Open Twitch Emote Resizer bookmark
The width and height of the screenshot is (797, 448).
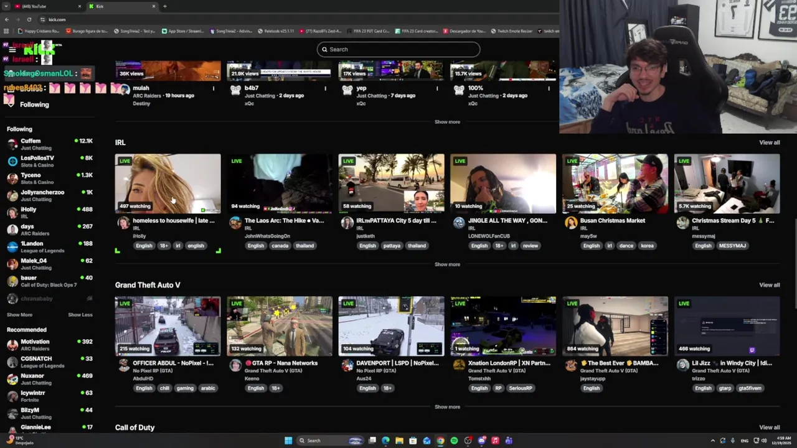(512, 31)
